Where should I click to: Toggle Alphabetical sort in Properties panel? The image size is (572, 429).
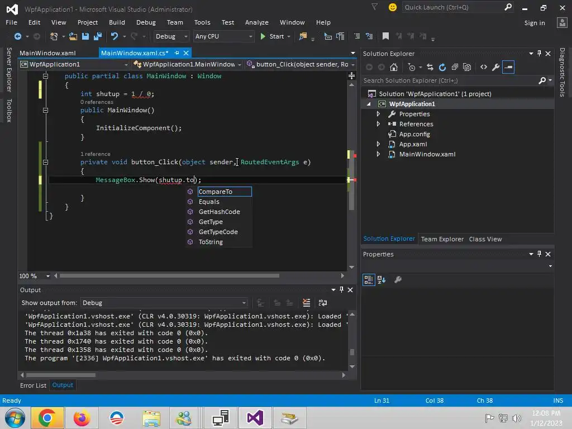pyautogui.click(x=382, y=280)
